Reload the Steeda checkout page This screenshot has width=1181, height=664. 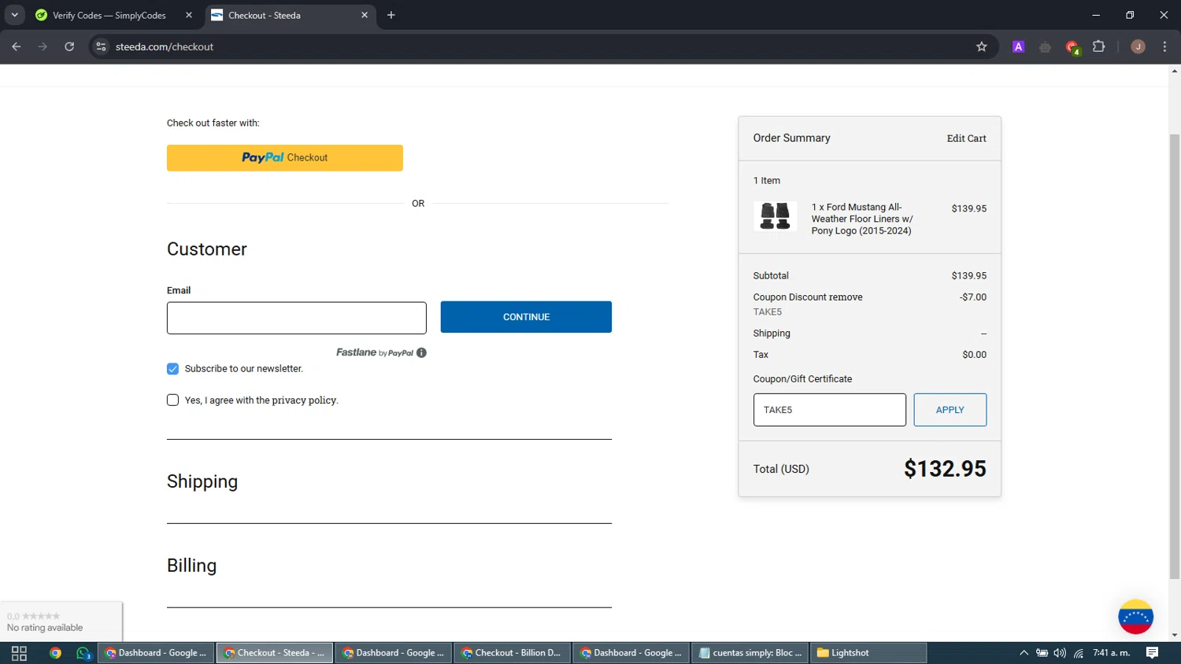pos(69,46)
